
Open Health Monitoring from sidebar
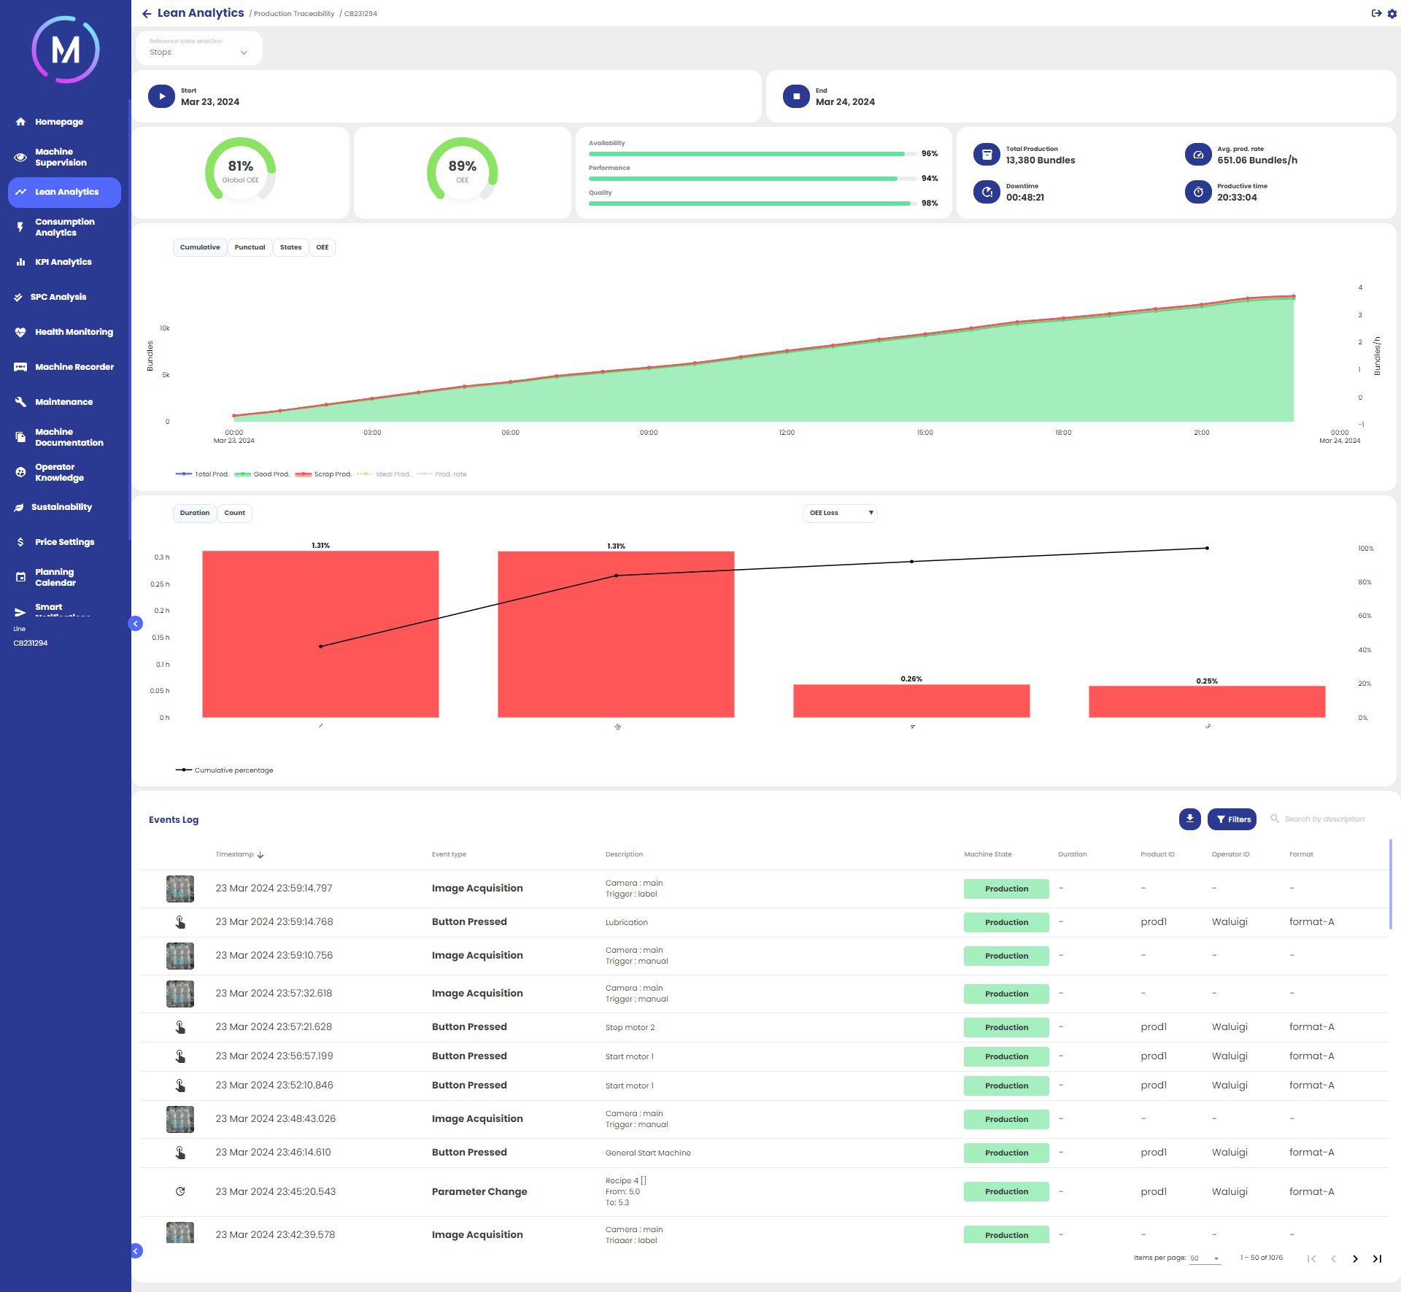pyautogui.click(x=74, y=332)
